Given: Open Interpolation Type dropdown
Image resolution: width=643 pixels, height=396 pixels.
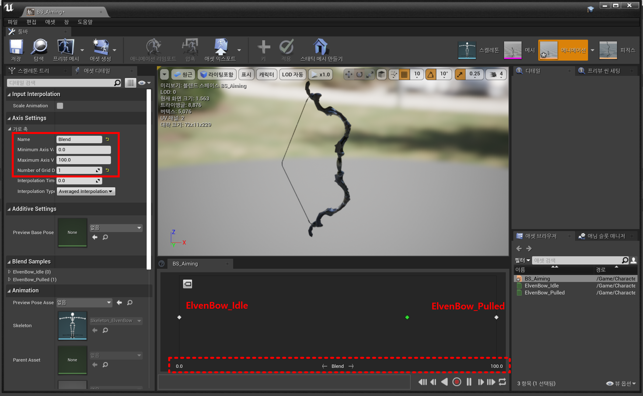Looking at the screenshot, I should (86, 191).
